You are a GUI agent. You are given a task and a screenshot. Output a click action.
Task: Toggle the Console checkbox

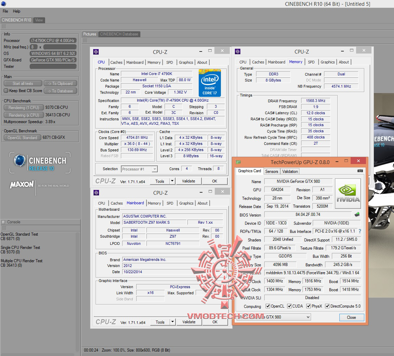click(x=3, y=222)
